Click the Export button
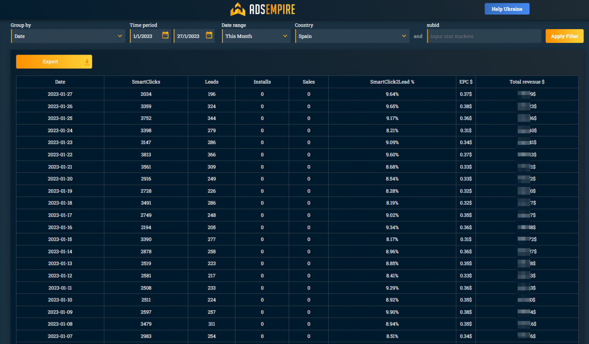589x344 pixels. pyautogui.click(x=54, y=62)
